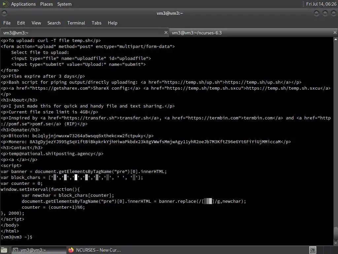338x254 pixels.
Task: Open the View menu
Action: [x=36, y=23]
